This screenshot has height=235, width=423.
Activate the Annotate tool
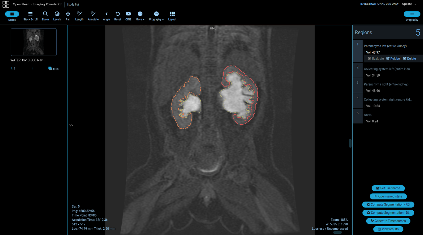[x=93, y=16]
